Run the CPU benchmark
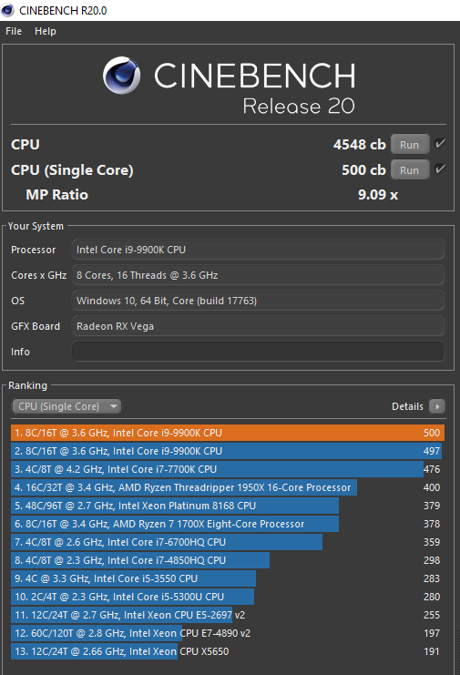Image resolution: width=460 pixels, height=675 pixels. 410,145
